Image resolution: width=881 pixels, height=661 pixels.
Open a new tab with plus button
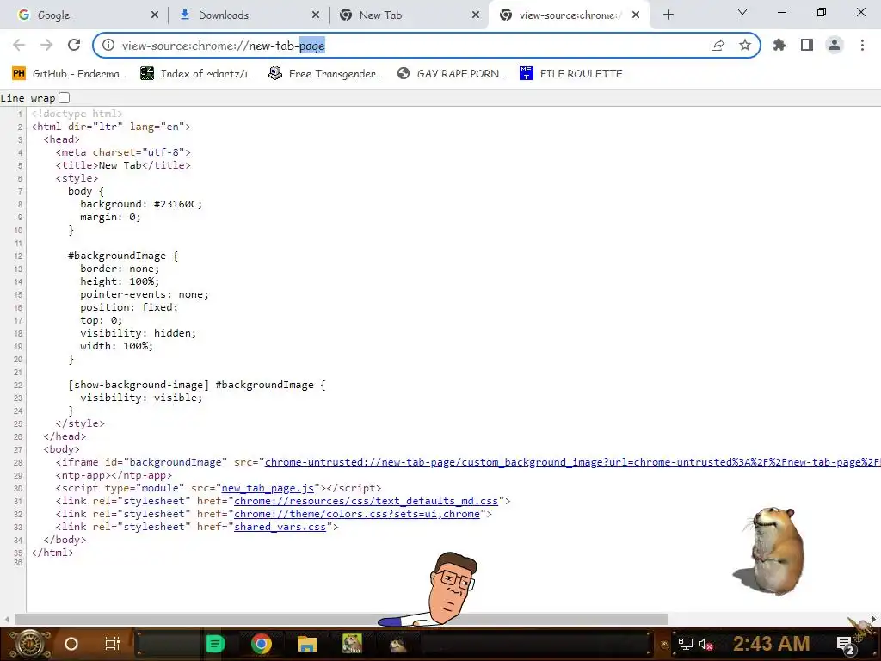click(668, 15)
